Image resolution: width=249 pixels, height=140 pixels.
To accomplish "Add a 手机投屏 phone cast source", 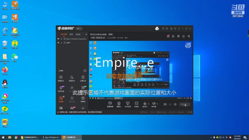I will click(128, 105).
